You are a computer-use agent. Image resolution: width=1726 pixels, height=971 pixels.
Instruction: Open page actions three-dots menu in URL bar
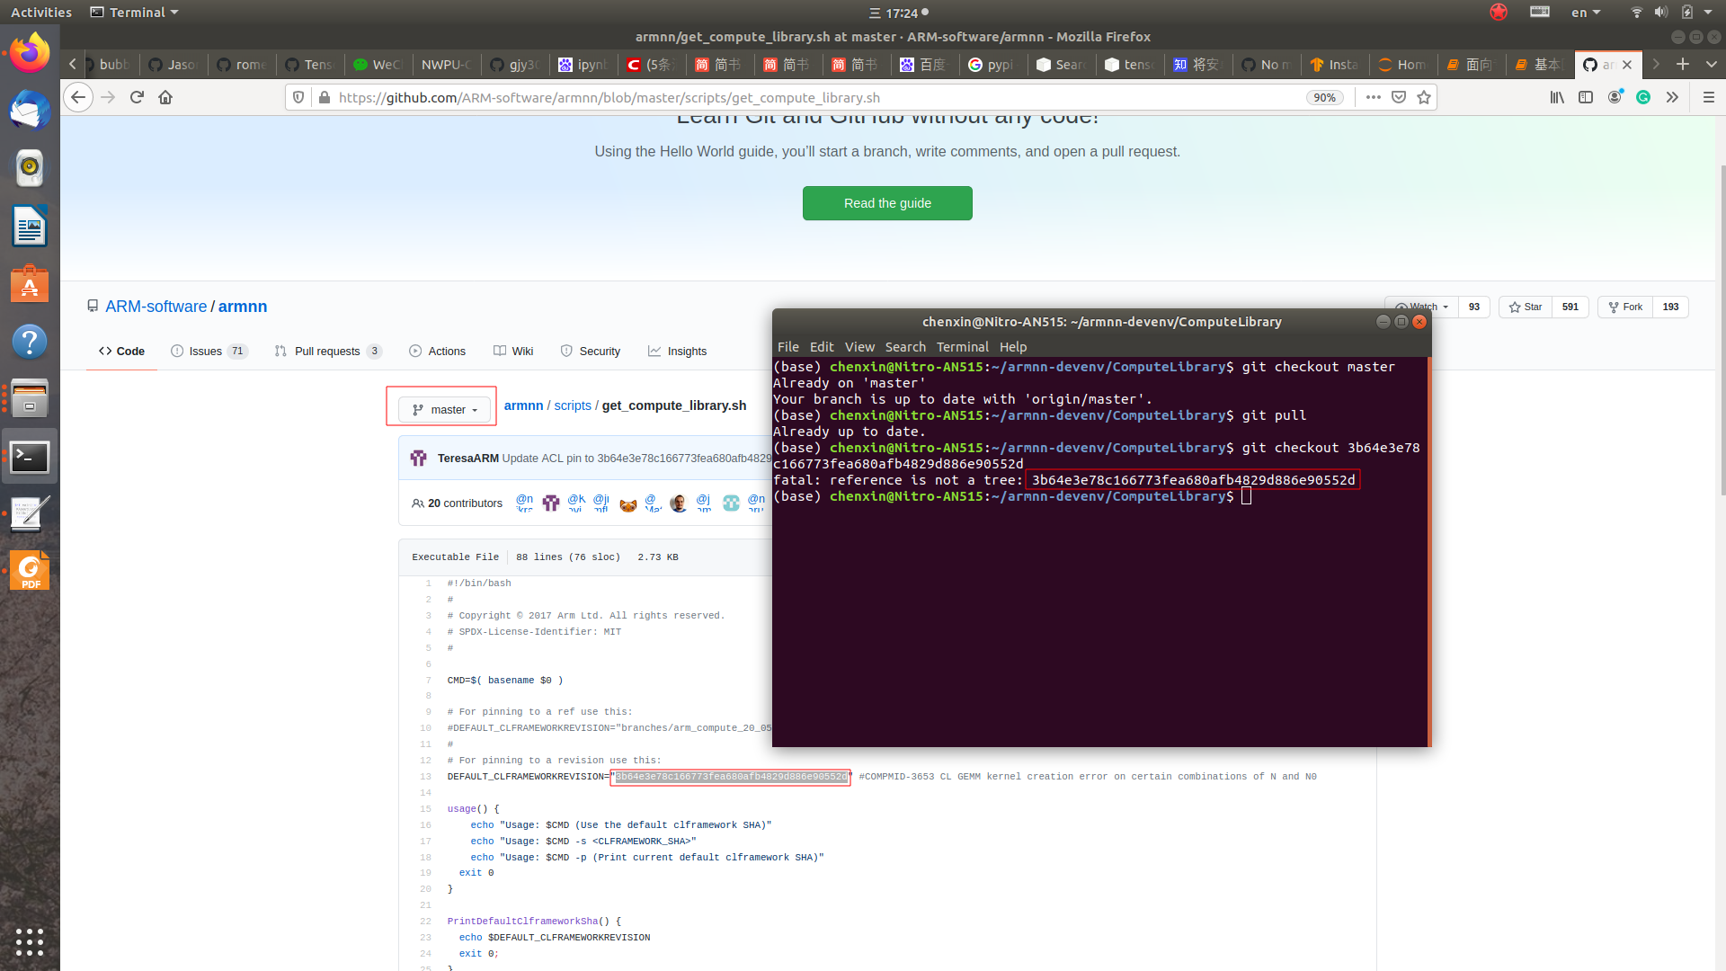click(x=1373, y=97)
